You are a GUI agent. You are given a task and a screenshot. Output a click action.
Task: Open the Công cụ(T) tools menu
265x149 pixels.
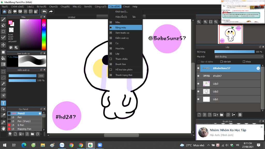pos(100,6)
